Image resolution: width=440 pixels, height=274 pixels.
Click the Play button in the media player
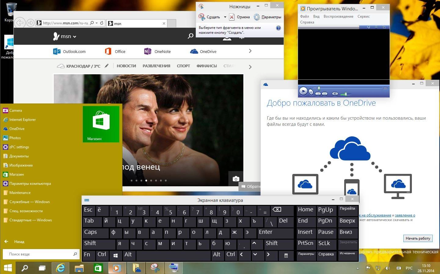click(303, 91)
